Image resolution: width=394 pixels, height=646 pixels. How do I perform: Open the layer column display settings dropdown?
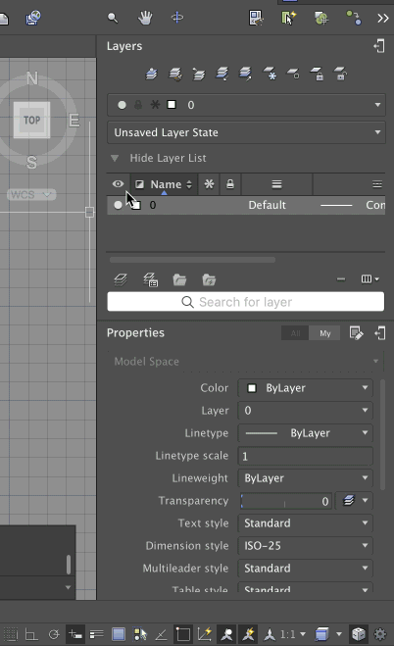[369, 279]
